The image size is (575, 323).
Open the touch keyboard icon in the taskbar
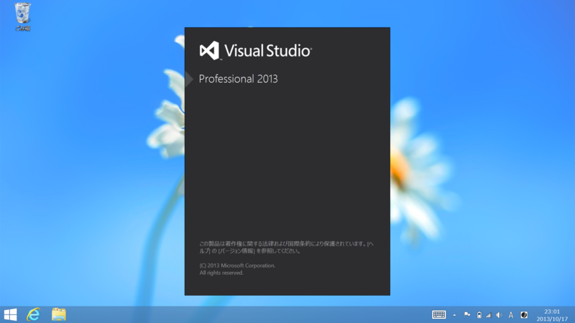point(438,314)
